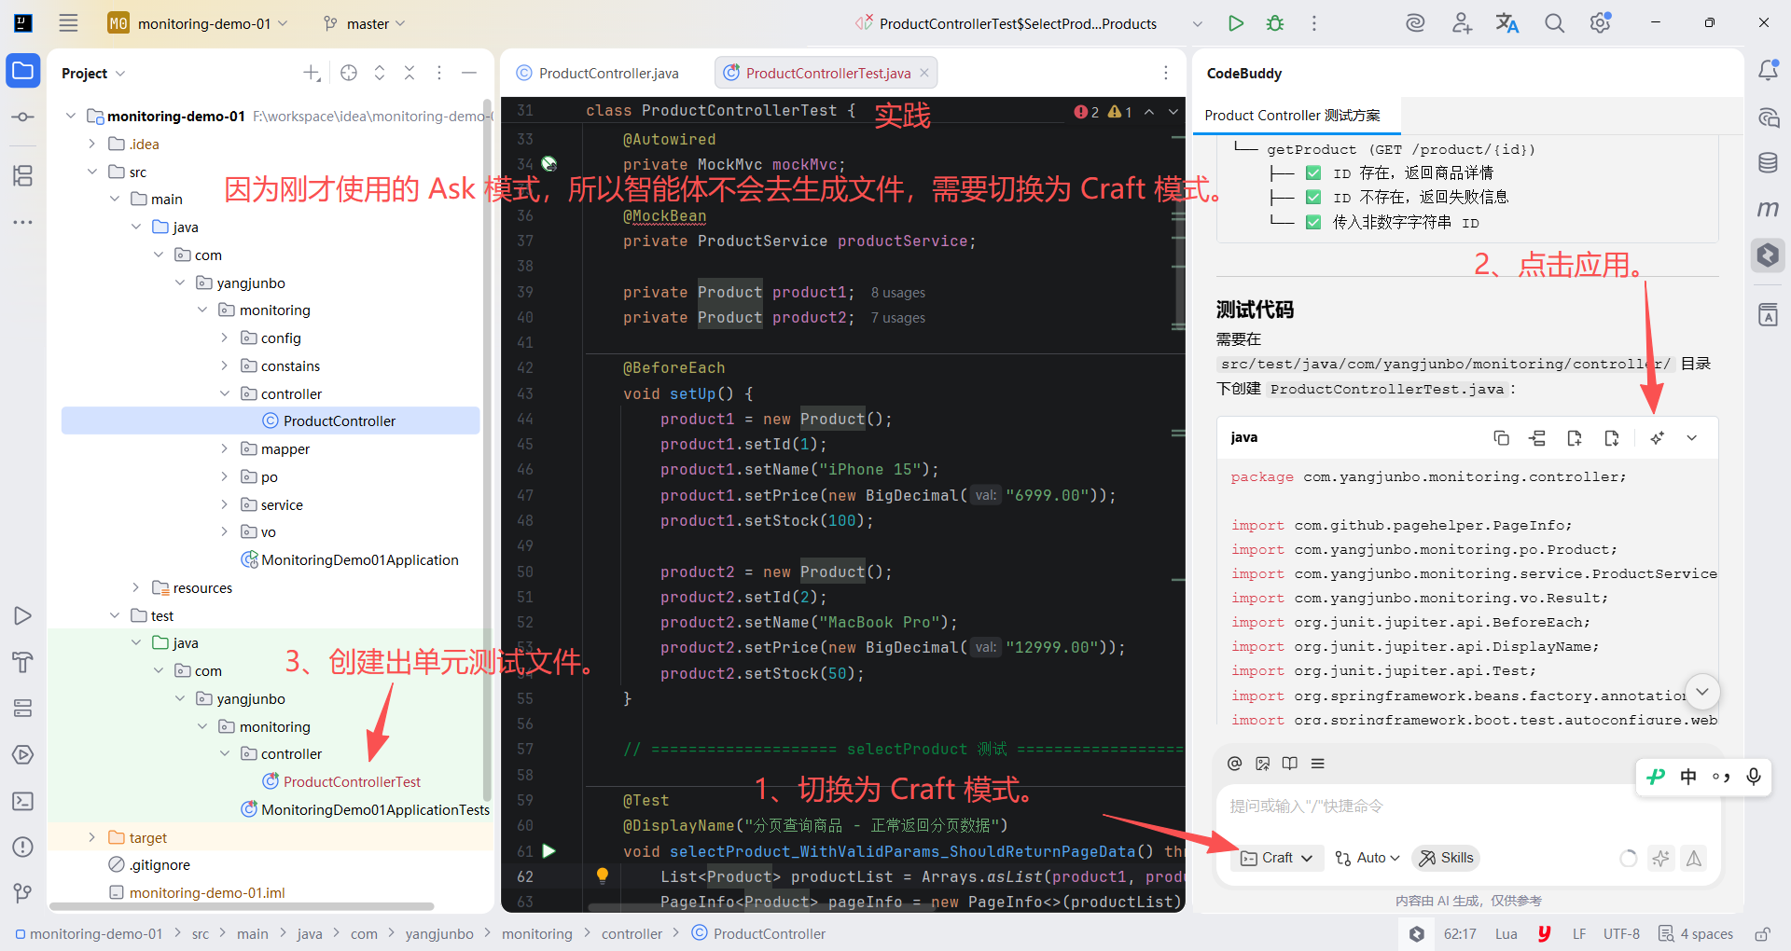Screen dimensions: 1791x951
Task: Select opened file in Project tree
Action: [349, 73]
